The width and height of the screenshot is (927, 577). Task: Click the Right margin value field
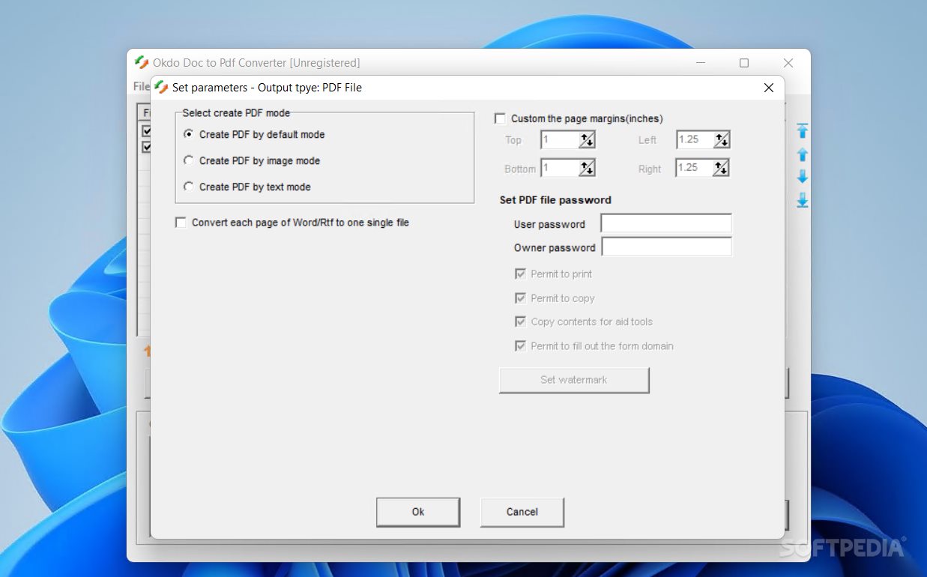coord(695,168)
